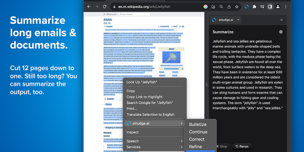The width and height of the screenshot is (304, 152).
Task: Reload the Jellyfish Wikipedia page
Action: [105, 7]
